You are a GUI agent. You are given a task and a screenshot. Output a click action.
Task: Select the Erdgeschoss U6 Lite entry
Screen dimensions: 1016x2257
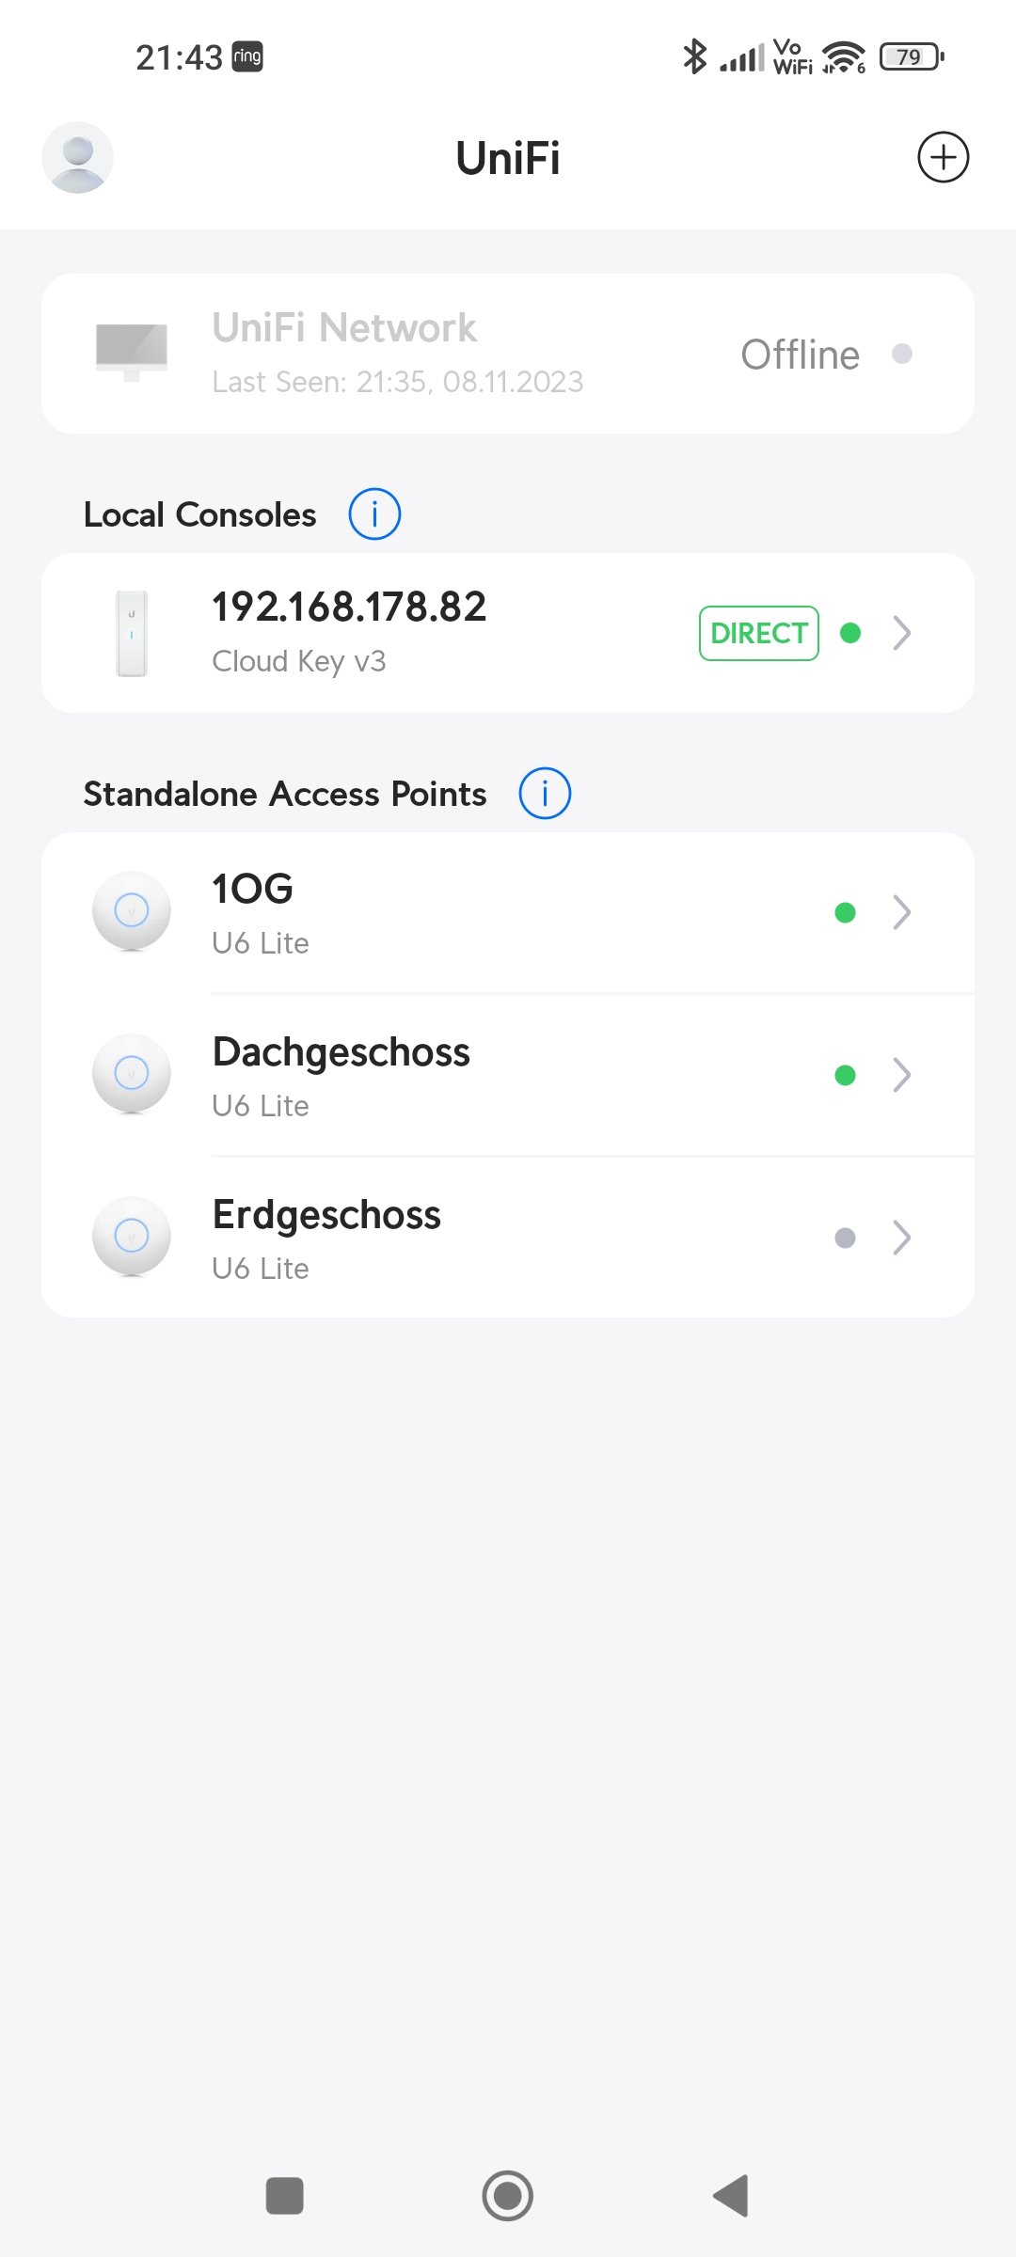(x=508, y=1238)
